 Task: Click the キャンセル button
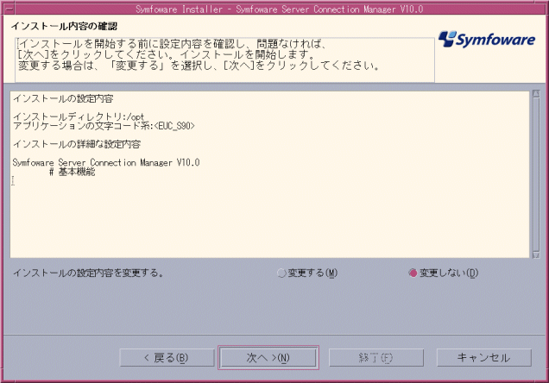484,357
